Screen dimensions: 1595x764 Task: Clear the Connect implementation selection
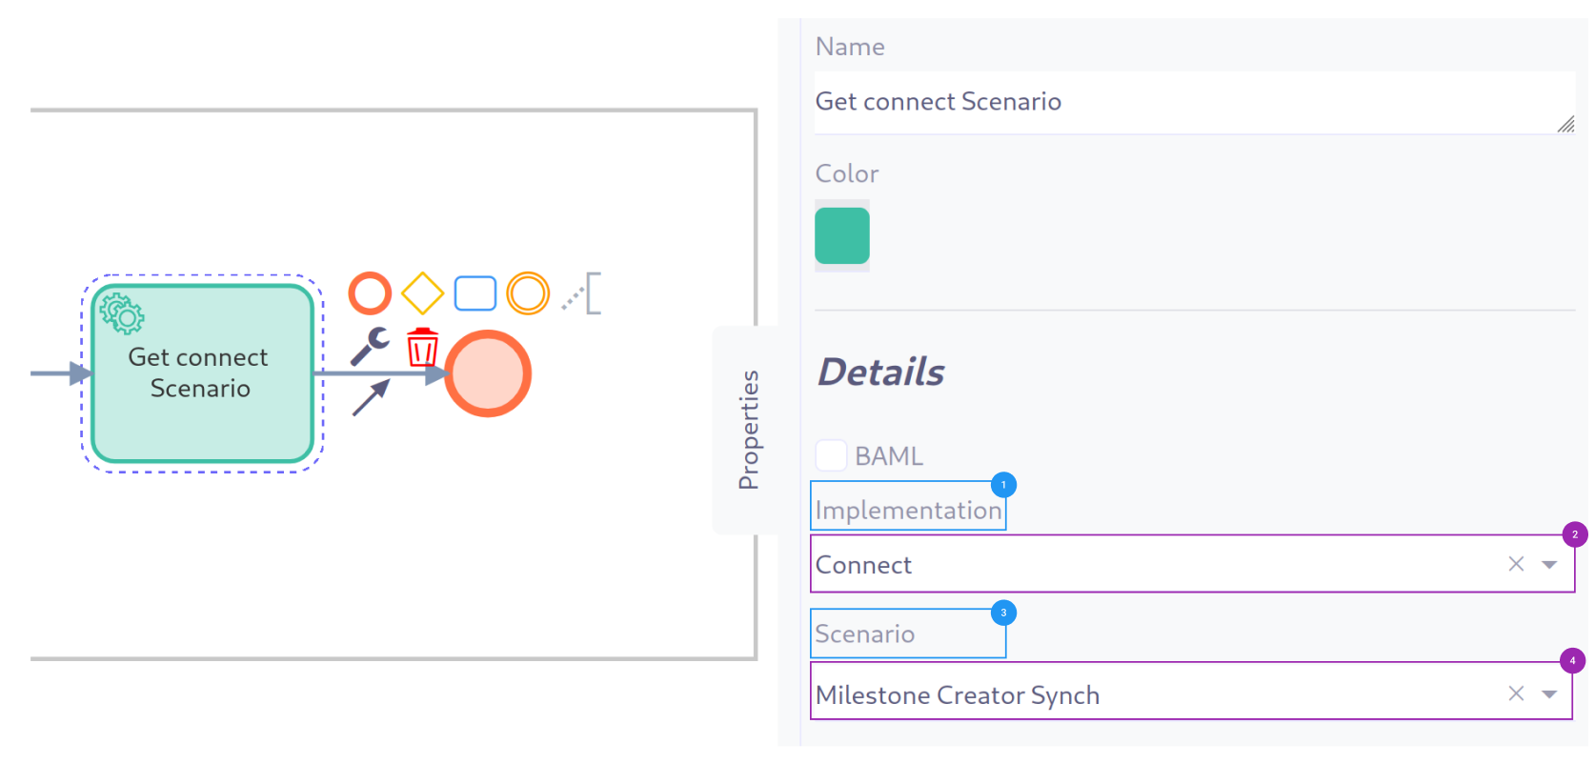(x=1516, y=564)
